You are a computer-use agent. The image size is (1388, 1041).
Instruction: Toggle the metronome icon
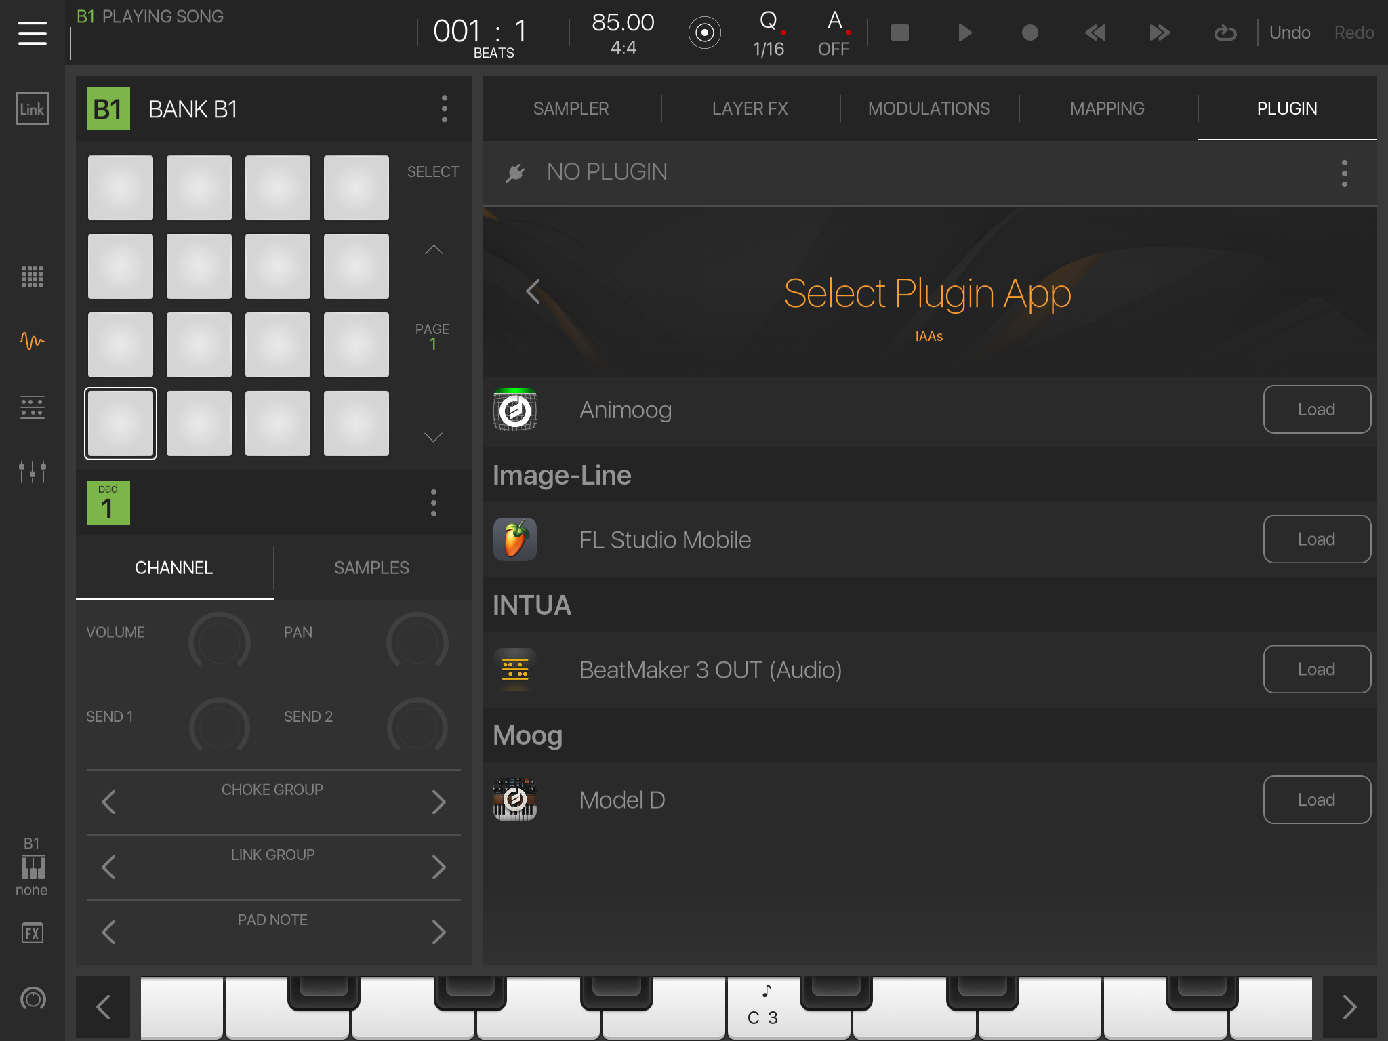pyautogui.click(x=705, y=33)
